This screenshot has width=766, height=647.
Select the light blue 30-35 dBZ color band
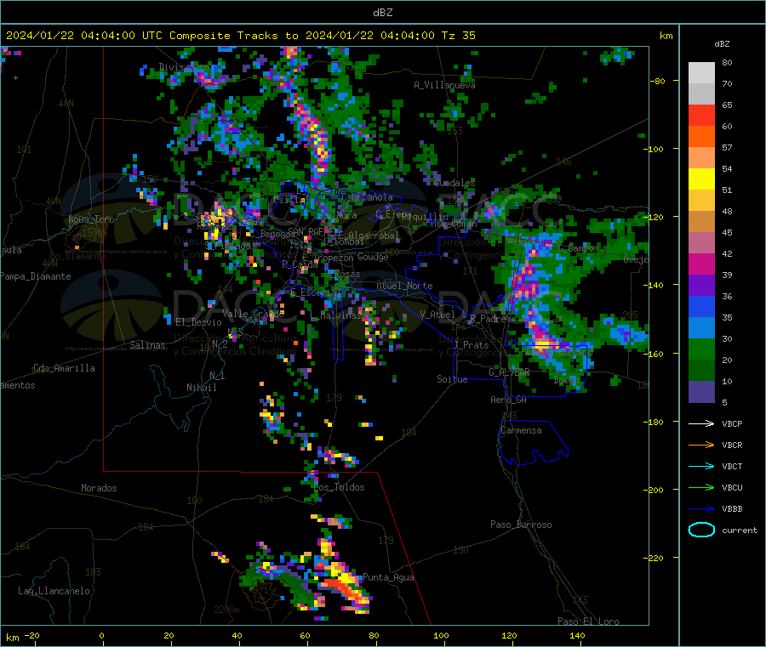click(701, 328)
